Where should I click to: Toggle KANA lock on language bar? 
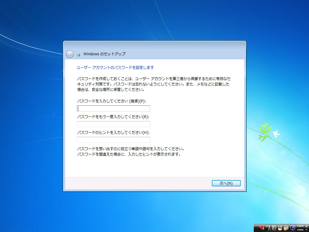[x=300, y=230]
